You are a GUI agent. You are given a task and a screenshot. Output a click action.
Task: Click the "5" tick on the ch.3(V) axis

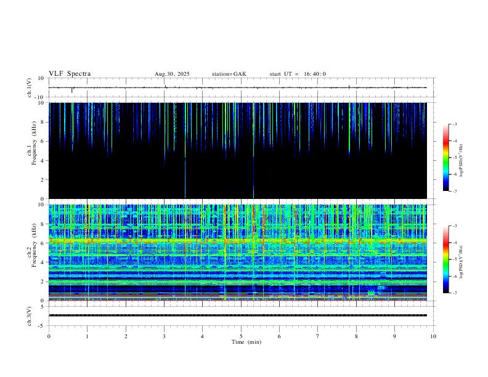click(x=43, y=306)
